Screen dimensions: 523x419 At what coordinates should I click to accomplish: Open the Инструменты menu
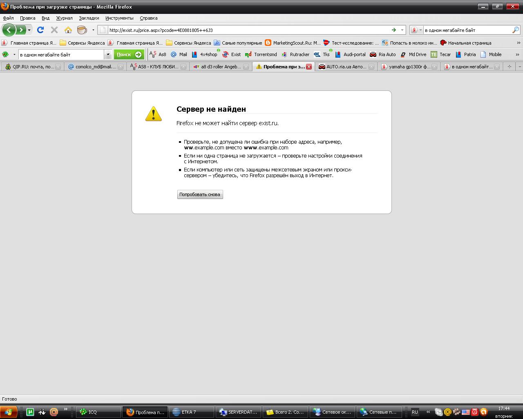pos(119,18)
